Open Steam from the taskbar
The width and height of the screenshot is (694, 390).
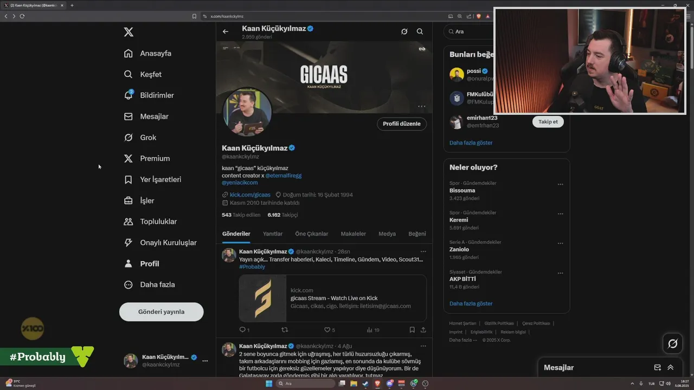(365, 383)
